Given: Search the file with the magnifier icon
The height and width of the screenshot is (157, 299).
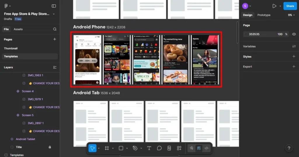Looking at the screenshot, I should pyautogui.click(x=55, y=29).
